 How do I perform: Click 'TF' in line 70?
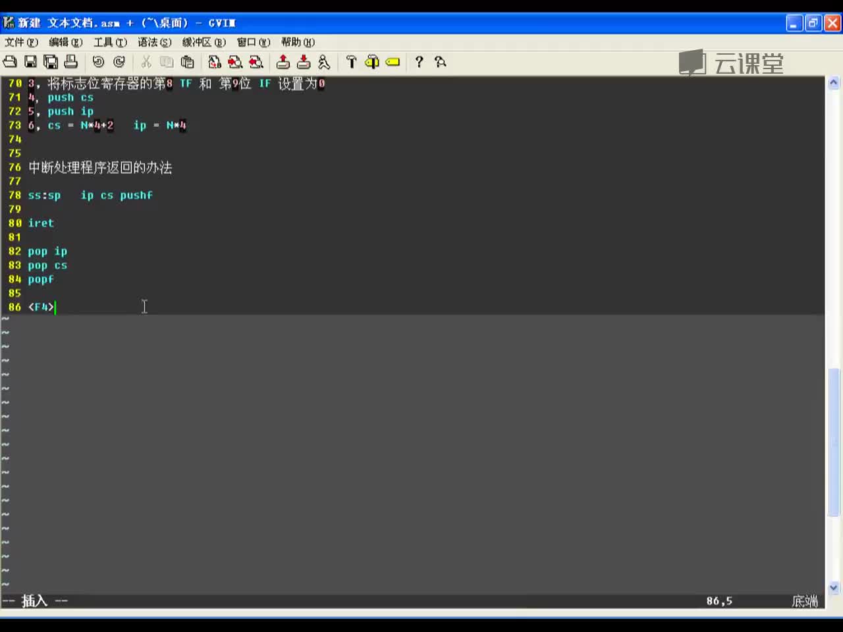coord(186,84)
